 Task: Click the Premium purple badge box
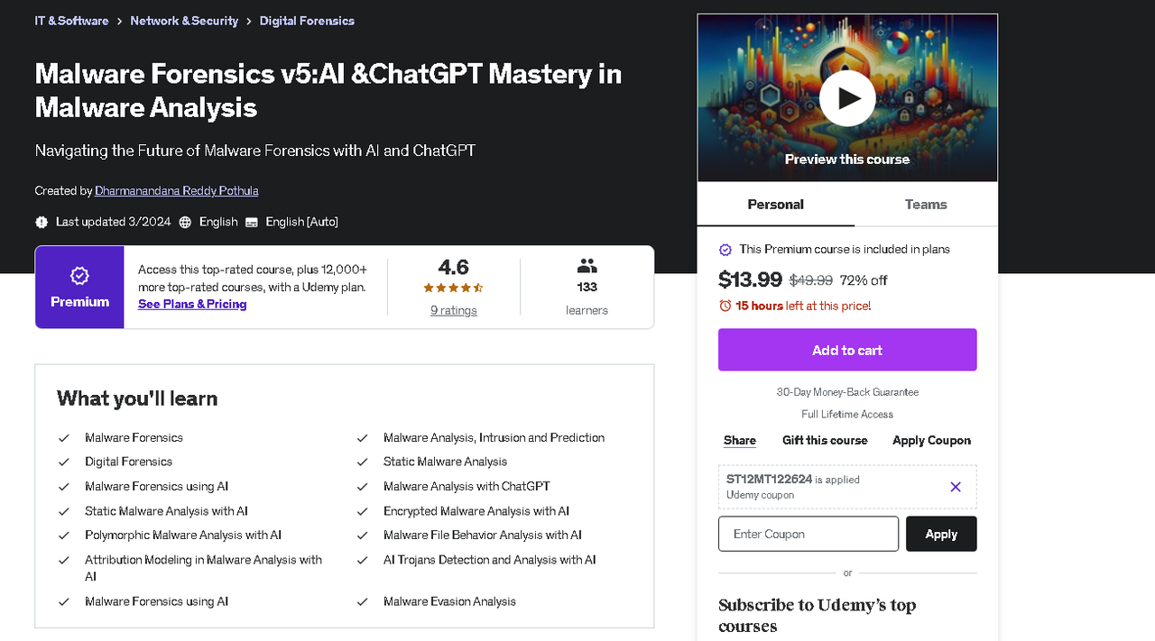click(79, 287)
